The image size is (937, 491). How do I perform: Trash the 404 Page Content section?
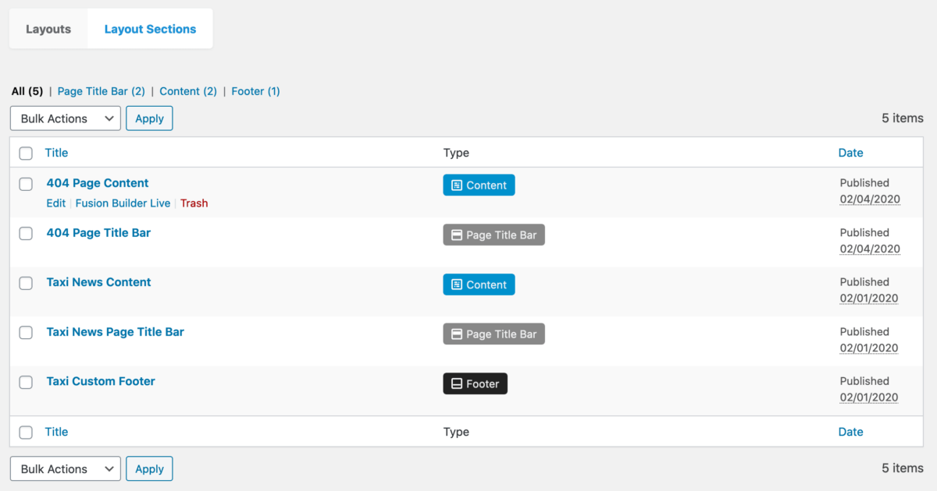pyautogui.click(x=194, y=203)
